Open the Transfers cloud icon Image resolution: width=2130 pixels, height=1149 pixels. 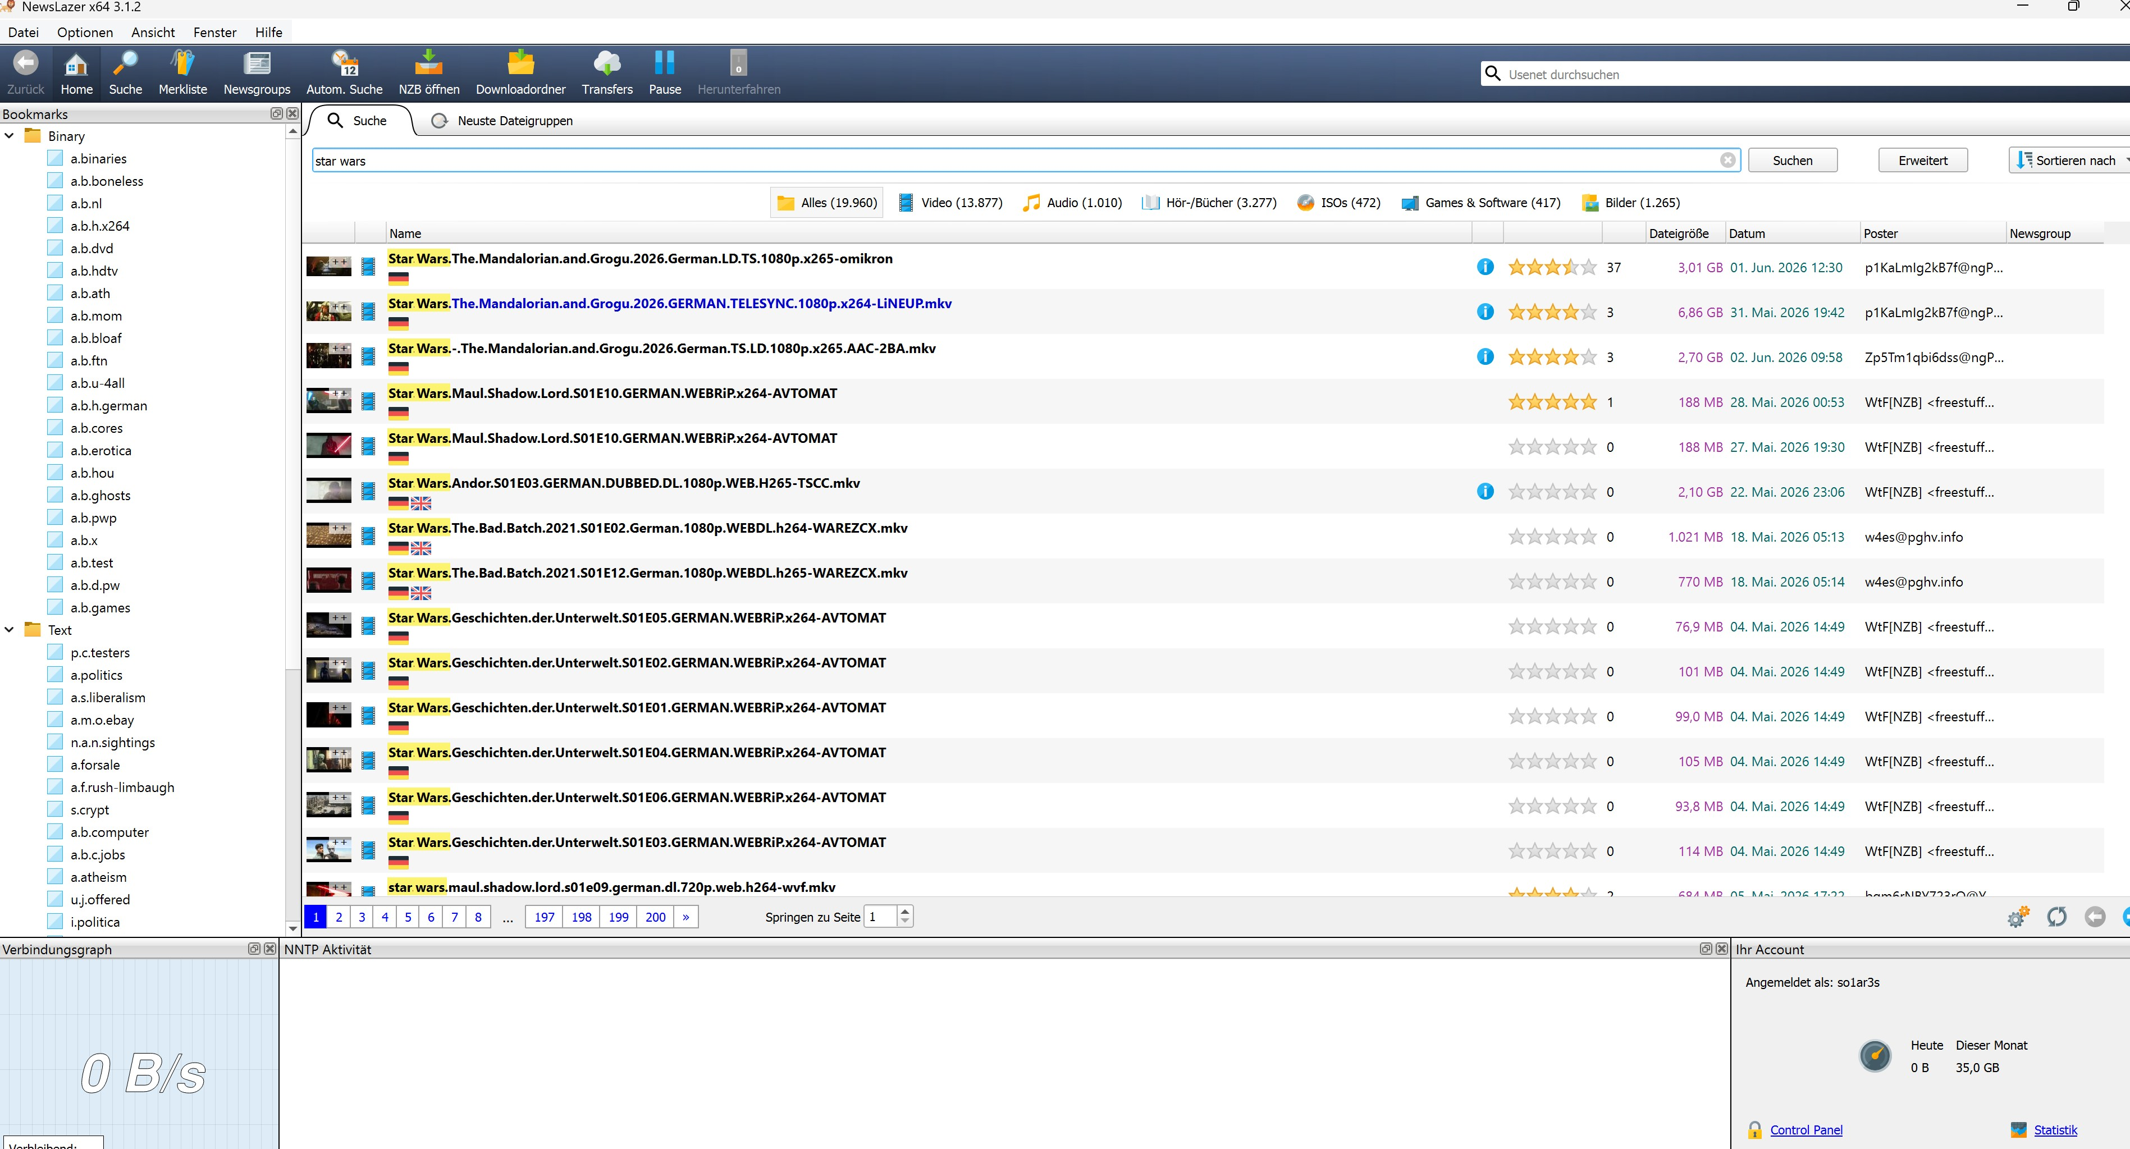pyautogui.click(x=607, y=73)
